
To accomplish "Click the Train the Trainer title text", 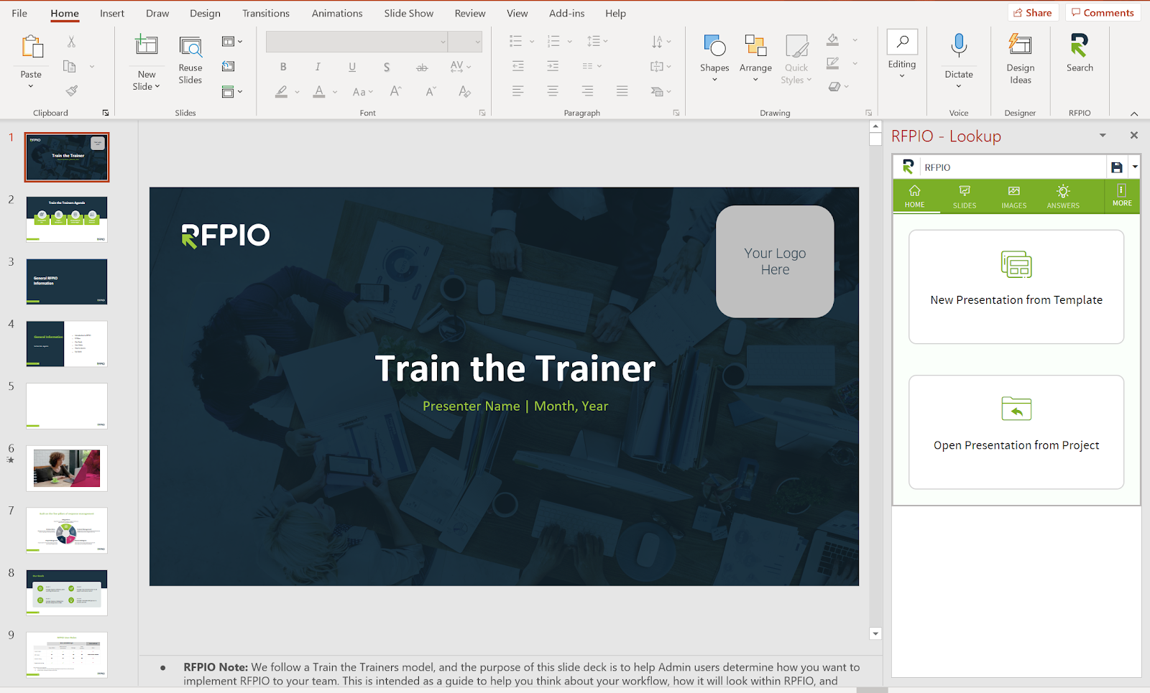I will (x=515, y=368).
